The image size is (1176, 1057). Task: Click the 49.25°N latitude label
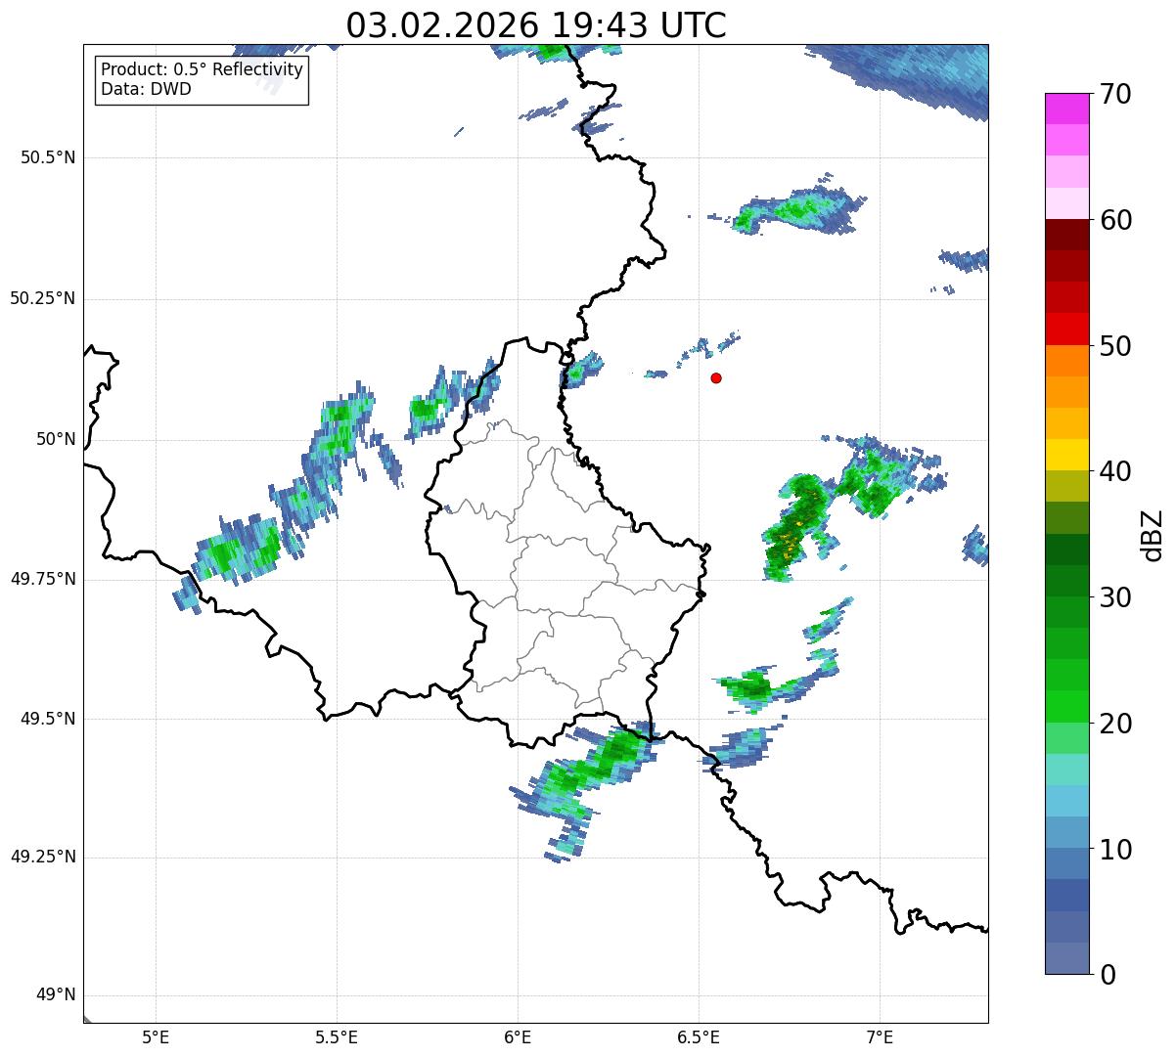tap(43, 857)
